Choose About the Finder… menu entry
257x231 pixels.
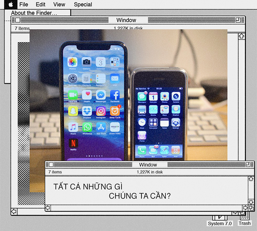pos(34,13)
